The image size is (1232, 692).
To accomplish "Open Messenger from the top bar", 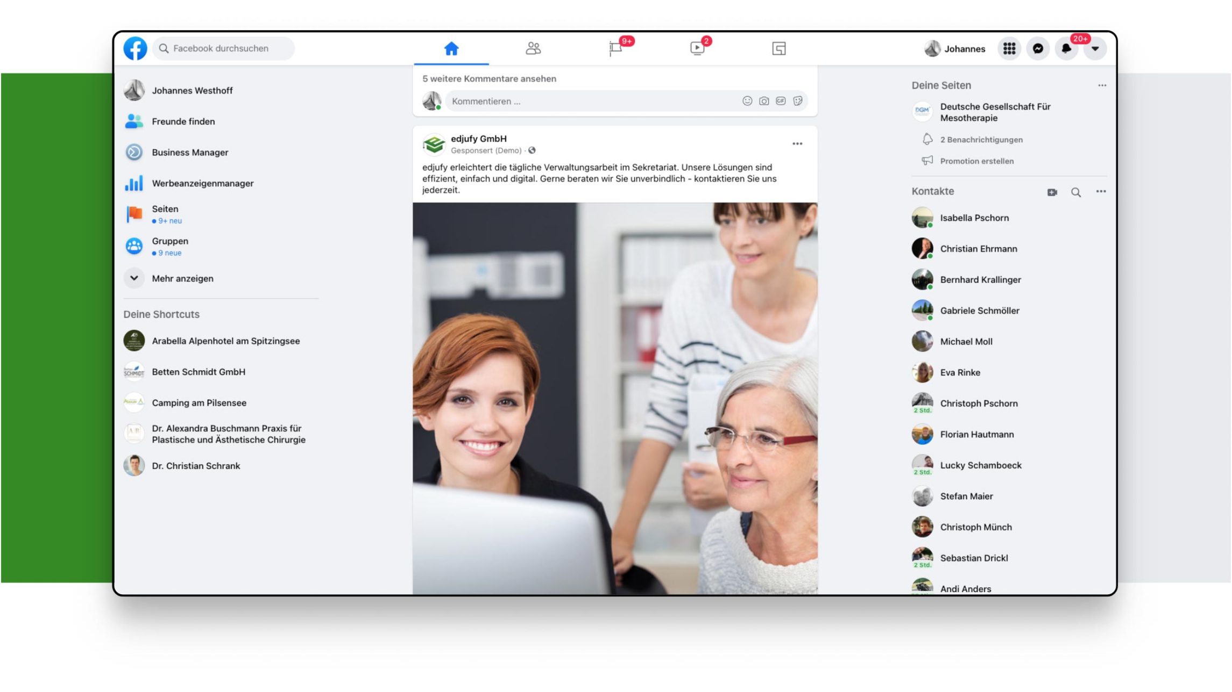I will coord(1038,48).
